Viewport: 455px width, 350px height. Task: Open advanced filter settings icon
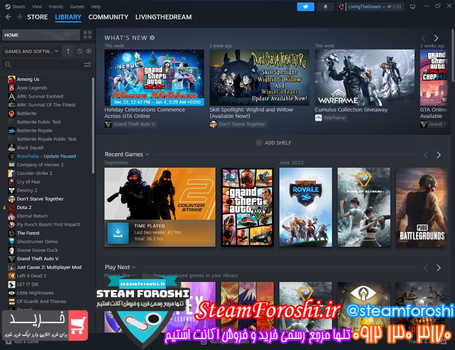(87, 64)
